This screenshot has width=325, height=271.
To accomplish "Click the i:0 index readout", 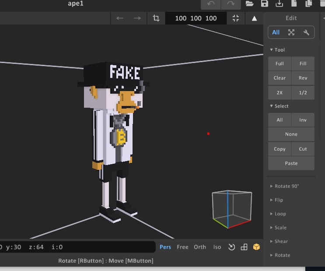I will point(57,247).
